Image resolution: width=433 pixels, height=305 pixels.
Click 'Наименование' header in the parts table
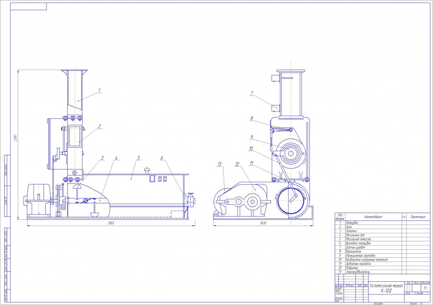pyautogui.click(x=373, y=217)
